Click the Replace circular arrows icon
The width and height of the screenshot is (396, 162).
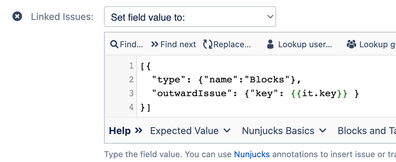click(208, 44)
